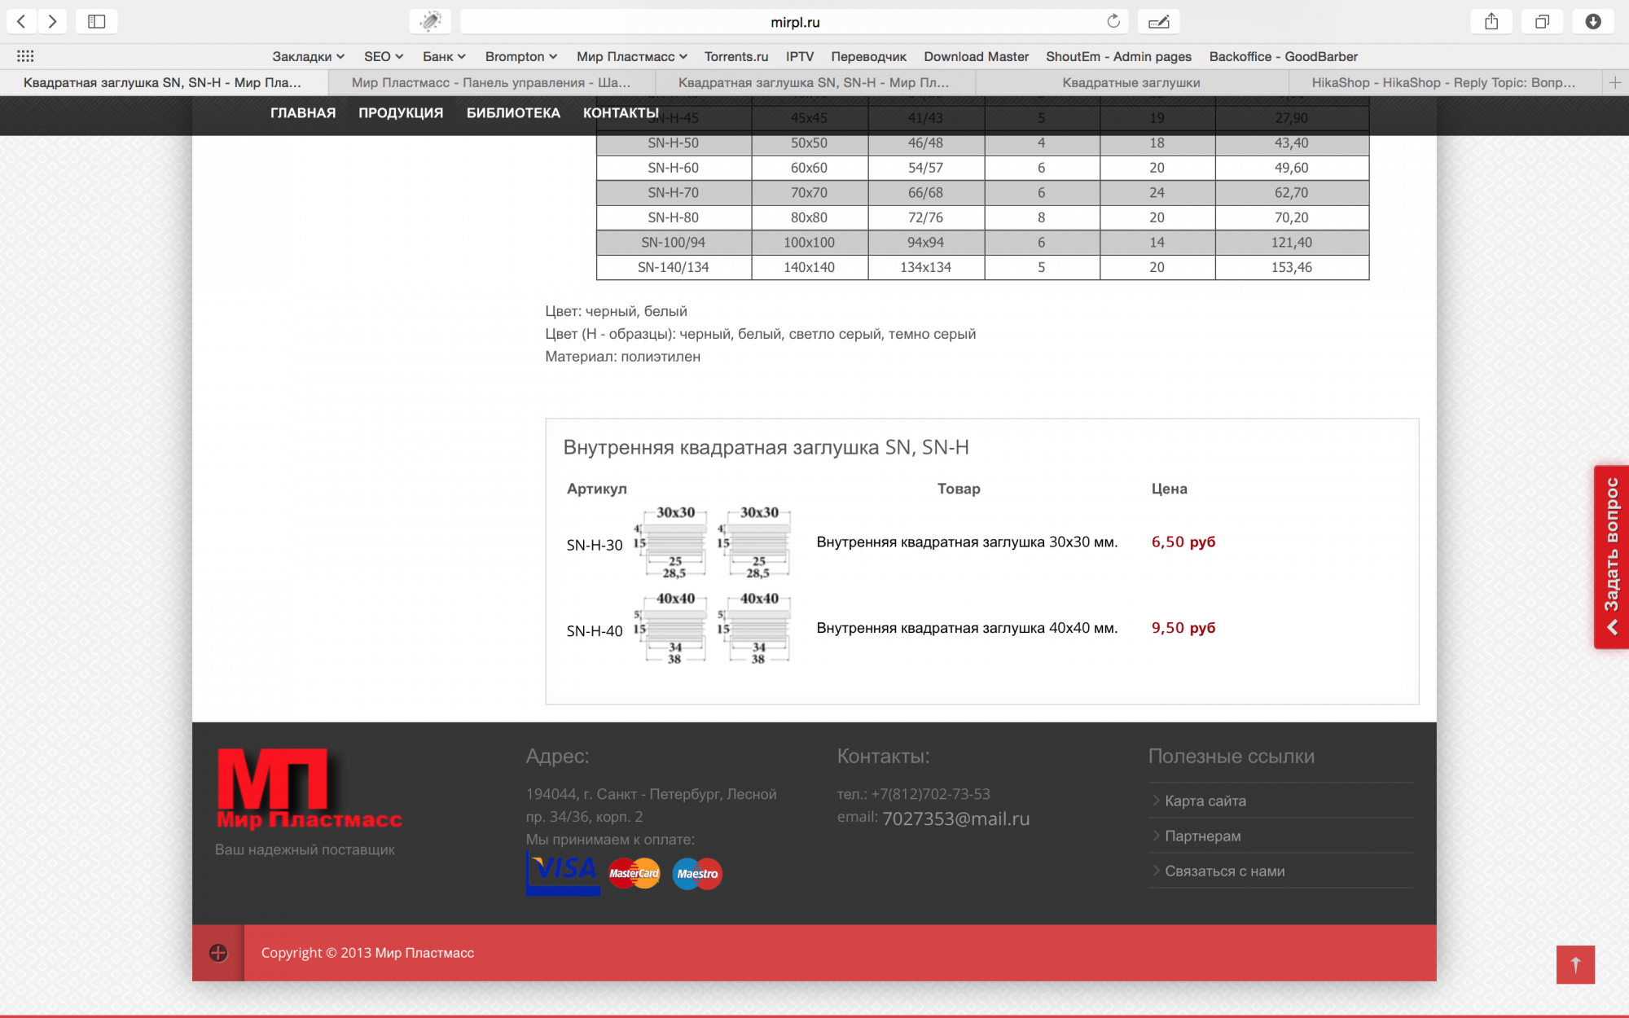This screenshot has height=1018, width=1629.
Task: Click the plus icon in footer
Action: (218, 953)
